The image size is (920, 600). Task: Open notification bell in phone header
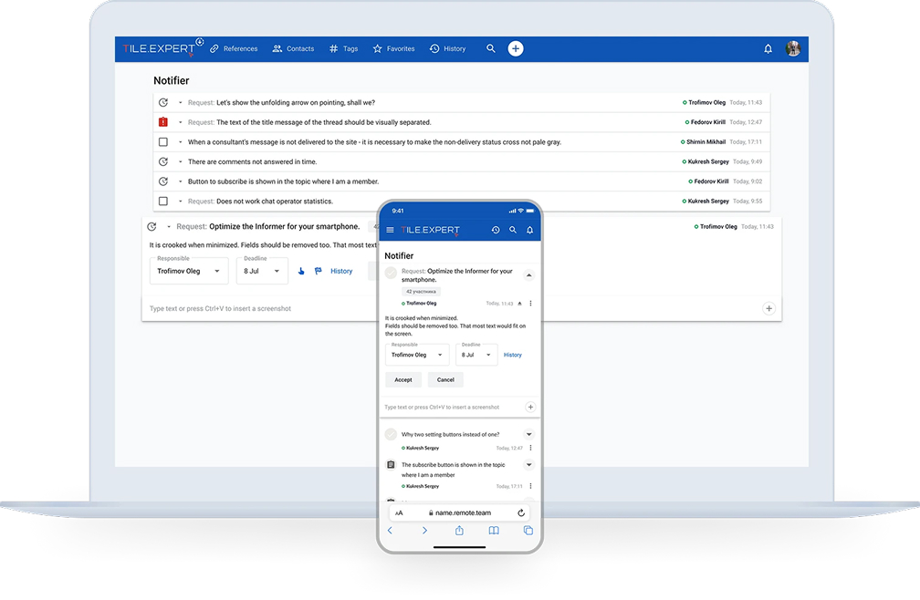coord(529,231)
